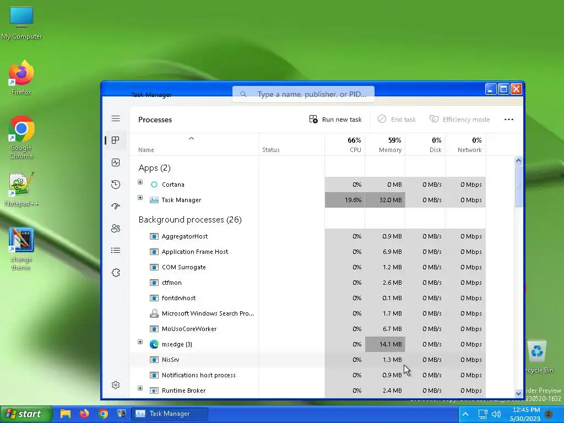Select Notifications host process row

click(307, 375)
